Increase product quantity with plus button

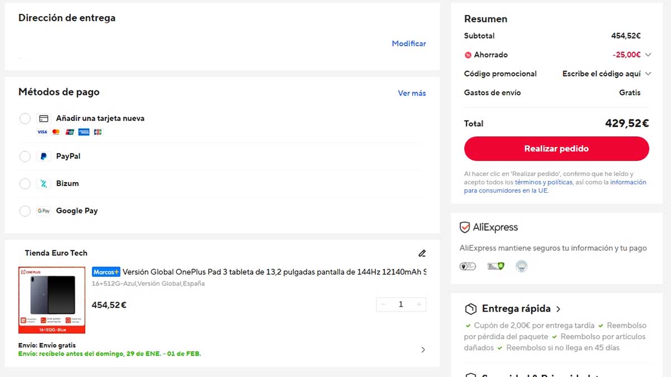tap(419, 304)
